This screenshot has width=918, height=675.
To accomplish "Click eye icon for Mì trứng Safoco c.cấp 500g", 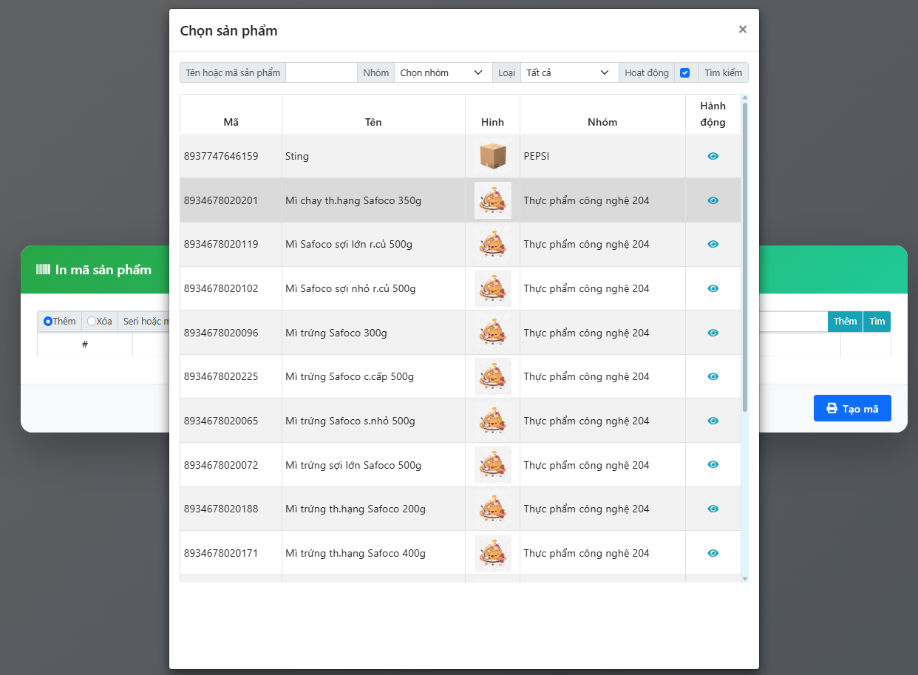I will click(713, 376).
